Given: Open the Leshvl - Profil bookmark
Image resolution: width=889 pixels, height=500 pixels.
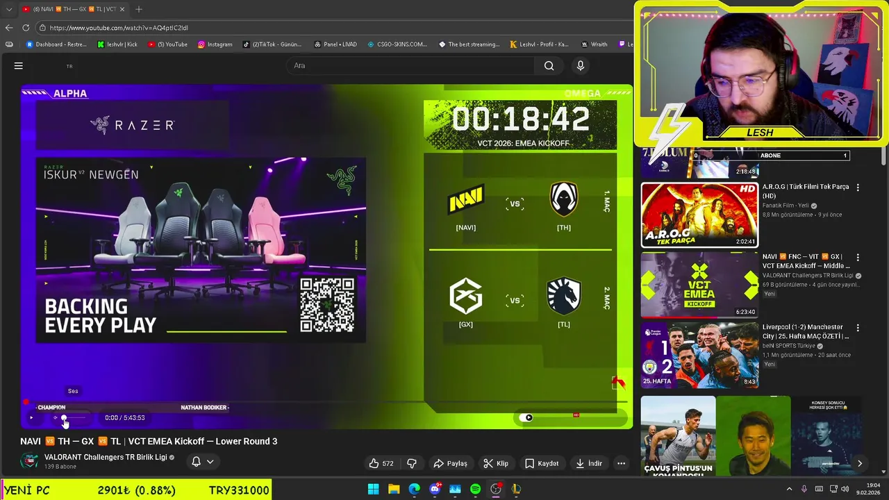Looking at the screenshot, I should click(x=540, y=44).
